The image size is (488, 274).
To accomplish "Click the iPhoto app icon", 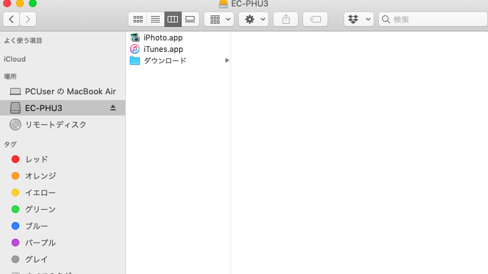I will [x=135, y=38].
